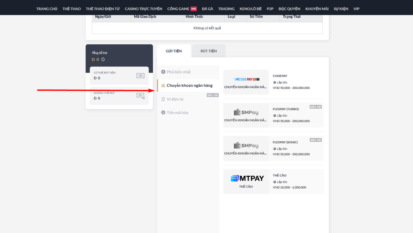
Task: Open the VIP page link
Action: click(356, 8)
